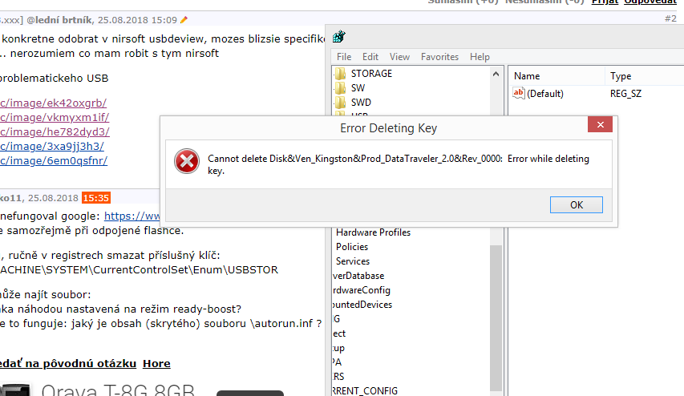
Task: Click the Přijat link at top
Action: (x=605, y=2)
